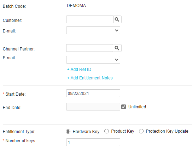Click the Hardware Key label text
192x150 pixels.
pos(86,132)
